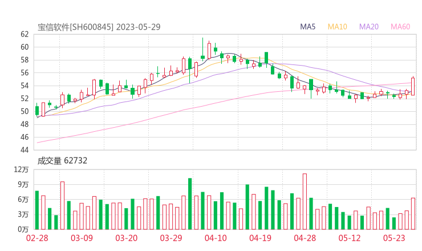Click the 54 price axis label

click(25, 86)
